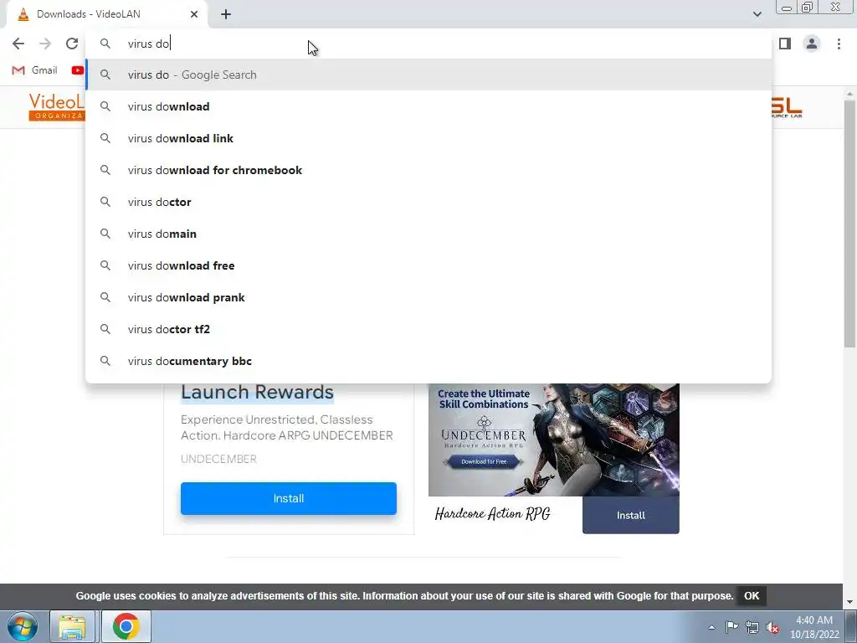
Task: Pick the 'virus doctor' suggestion
Action: pyautogui.click(x=428, y=202)
